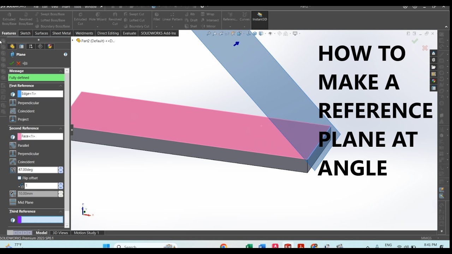Open File Explorer folder icon in task pane
This screenshot has width=452, height=254.
pyautogui.click(x=434, y=67)
